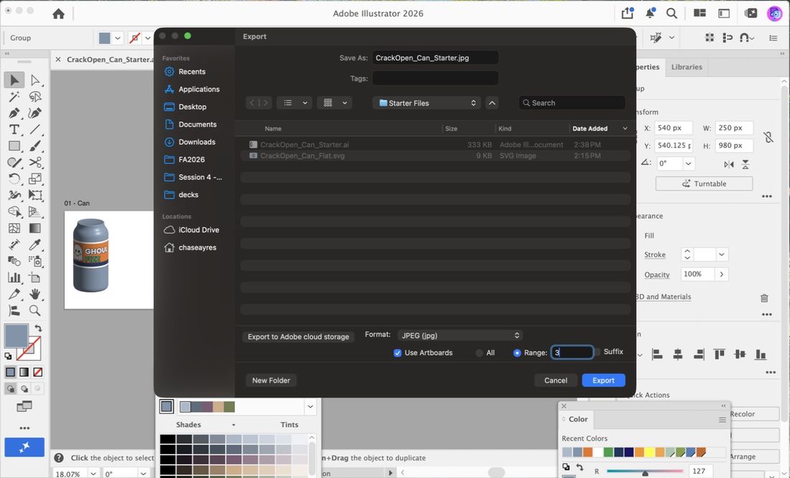Click the Share document icon
Image resolution: width=790 pixels, height=478 pixels.
click(628, 14)
